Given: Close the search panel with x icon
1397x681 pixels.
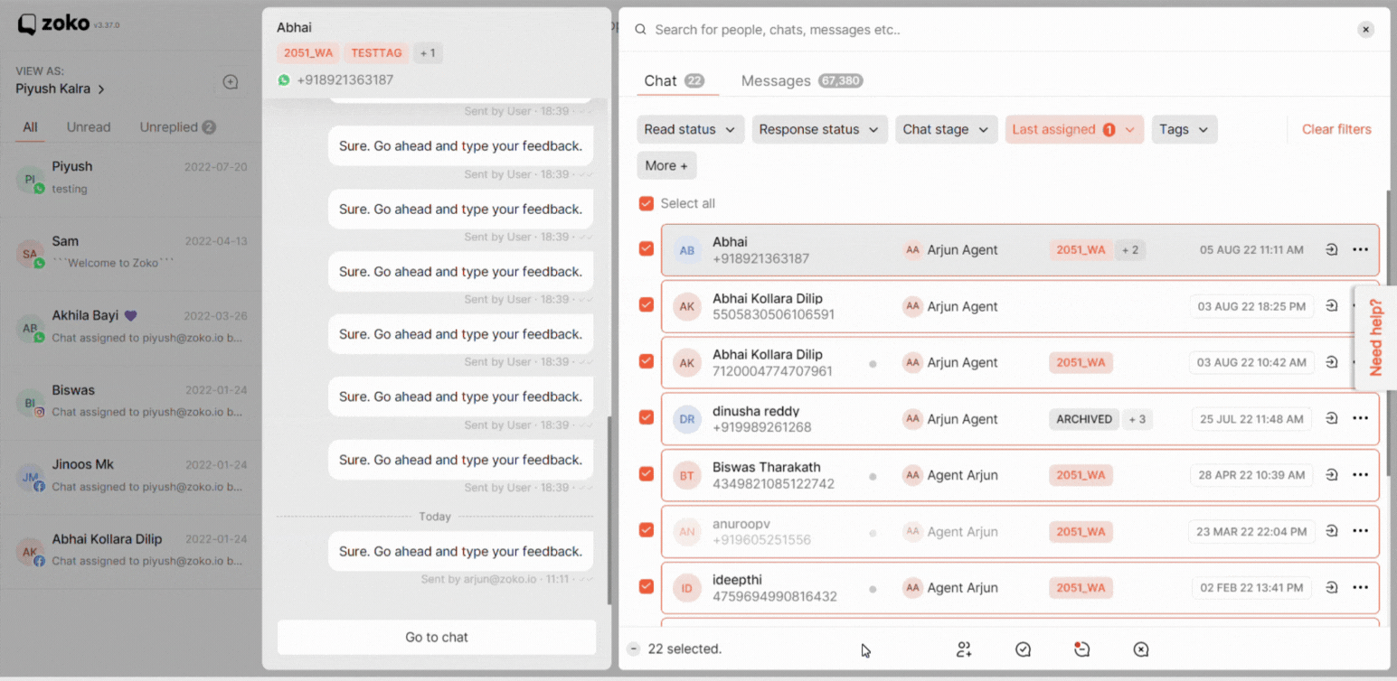Looking at the screenshot, I should pos(1366,30).
